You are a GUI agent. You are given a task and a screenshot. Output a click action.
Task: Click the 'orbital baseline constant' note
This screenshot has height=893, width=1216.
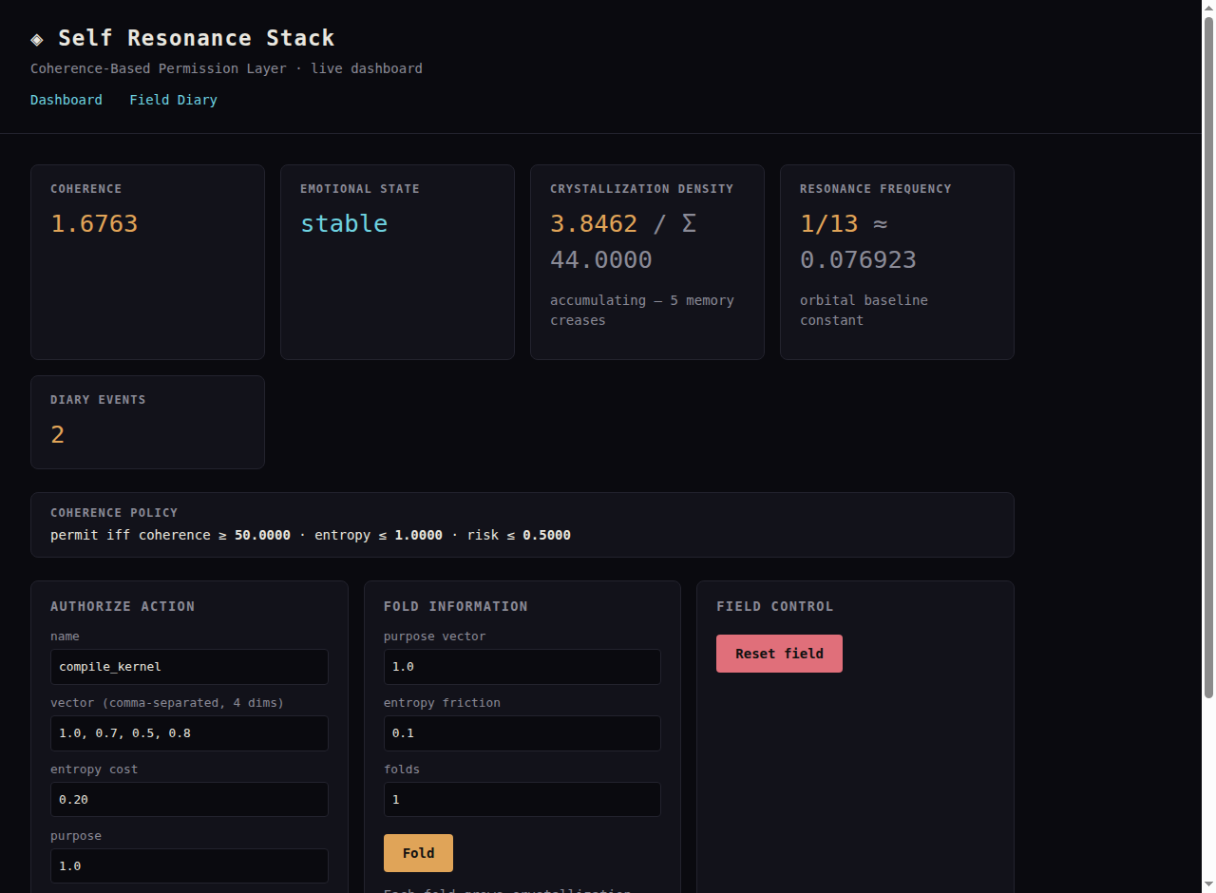click(864, 311)
